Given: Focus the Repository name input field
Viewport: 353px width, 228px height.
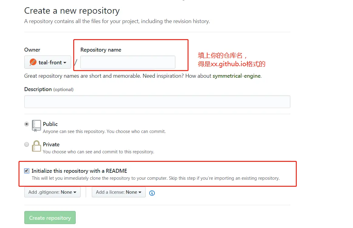Looking at the screenshot, I should [x=128, y=62].
